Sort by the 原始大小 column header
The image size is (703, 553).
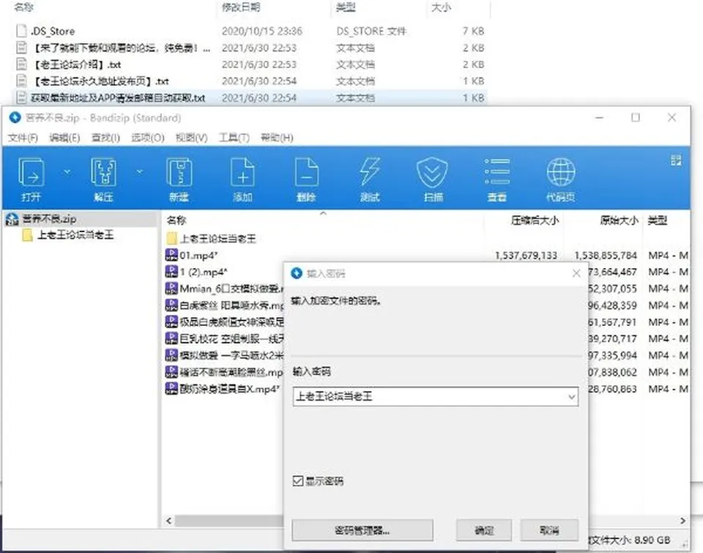[x=619, y=220]
